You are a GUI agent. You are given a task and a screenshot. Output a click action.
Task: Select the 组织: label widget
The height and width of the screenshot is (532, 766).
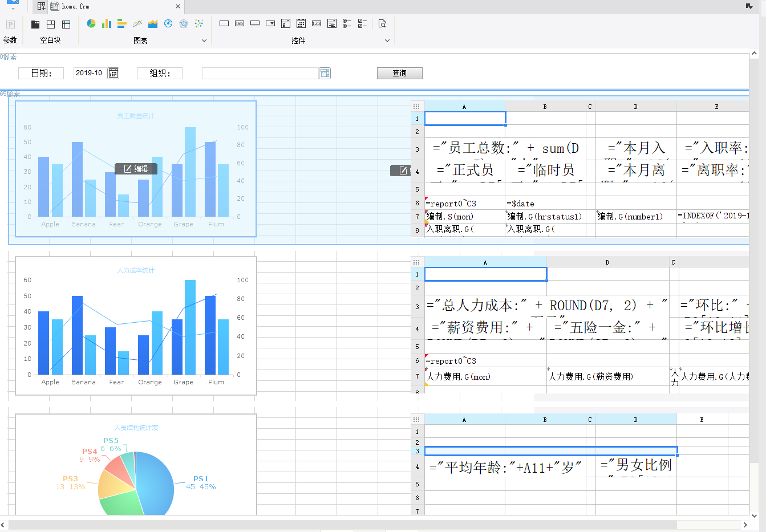click(160, 73)
